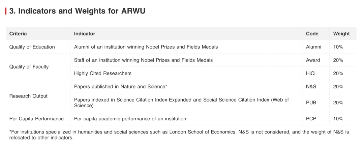Click the London School of Economics footnote
Screen dimensions: 364x155
coord(179,134)
